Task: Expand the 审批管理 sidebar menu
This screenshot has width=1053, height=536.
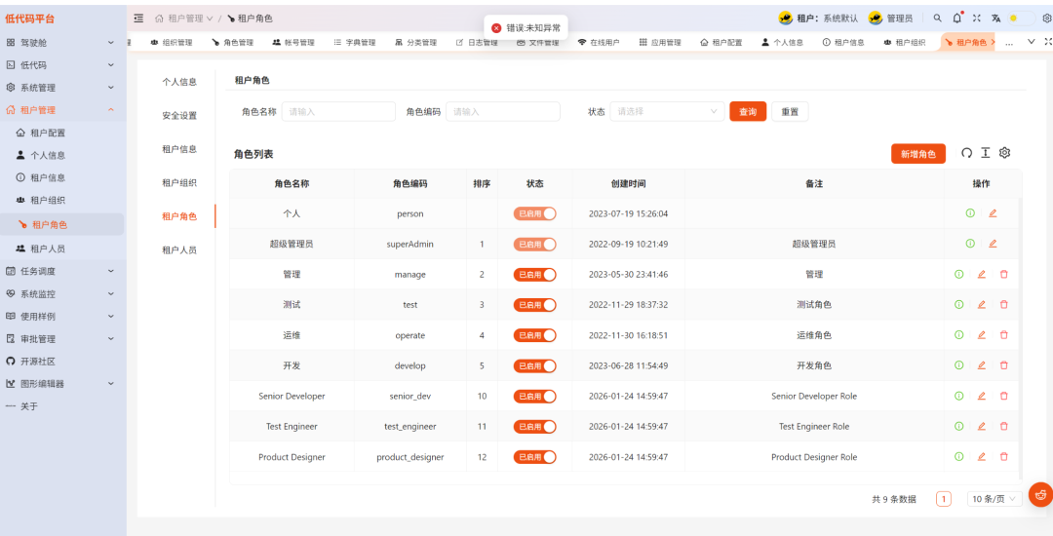Action: pyautogui.click(x=61, y=339)
